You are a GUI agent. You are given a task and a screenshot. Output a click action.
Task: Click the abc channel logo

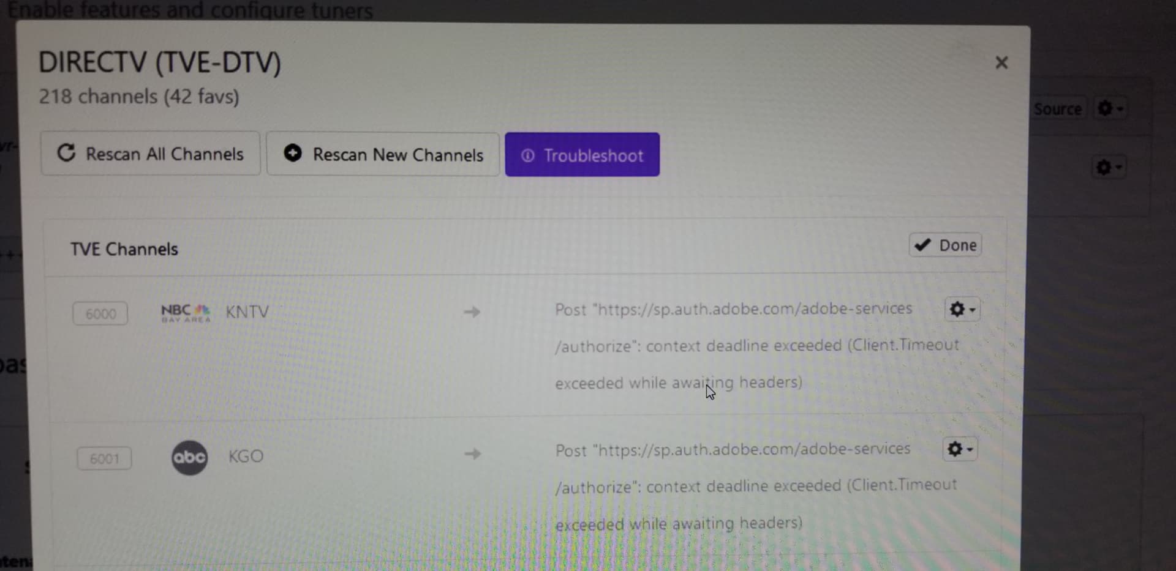189,457
